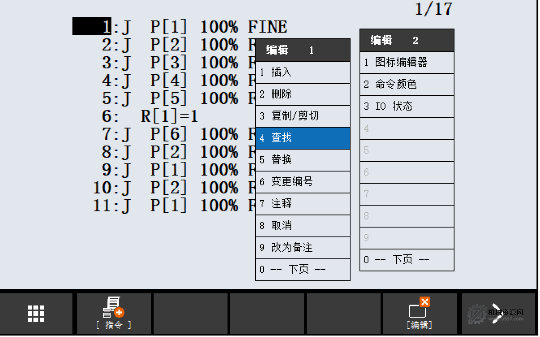Select 插入 in the 编辑 1 menu
Viewport: 540px width, 337px height.
302,72
